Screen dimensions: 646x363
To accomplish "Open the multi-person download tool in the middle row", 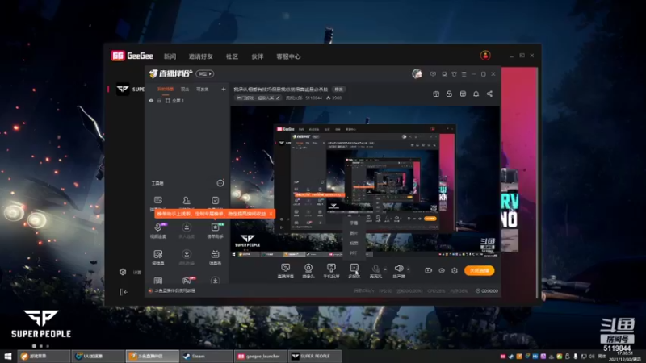I will point(187,230).
